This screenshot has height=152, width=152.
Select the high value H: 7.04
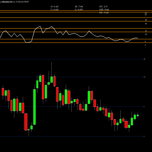(x=79, y=7)
